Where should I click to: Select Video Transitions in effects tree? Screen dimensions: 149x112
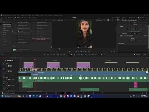7,24
